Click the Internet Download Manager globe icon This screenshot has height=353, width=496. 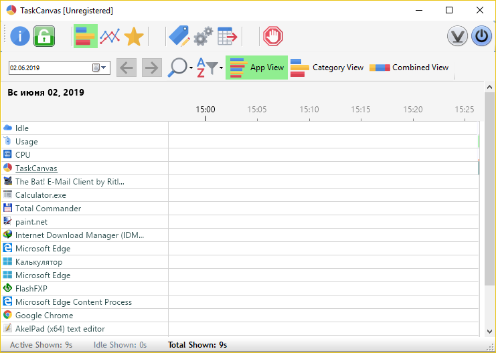(x=7, y=235)
